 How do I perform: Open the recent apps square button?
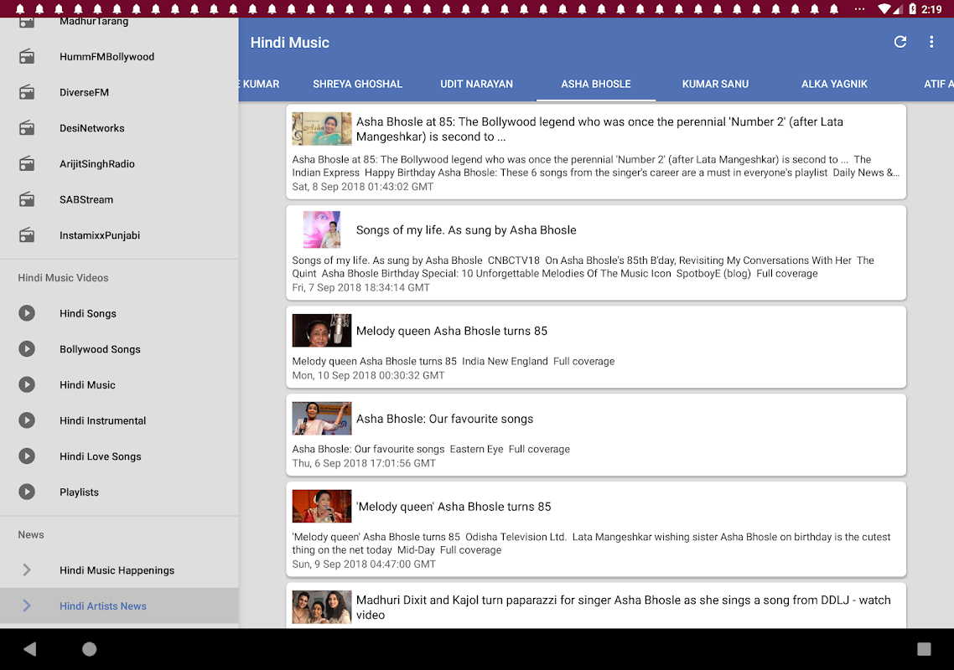click(924, 649)
